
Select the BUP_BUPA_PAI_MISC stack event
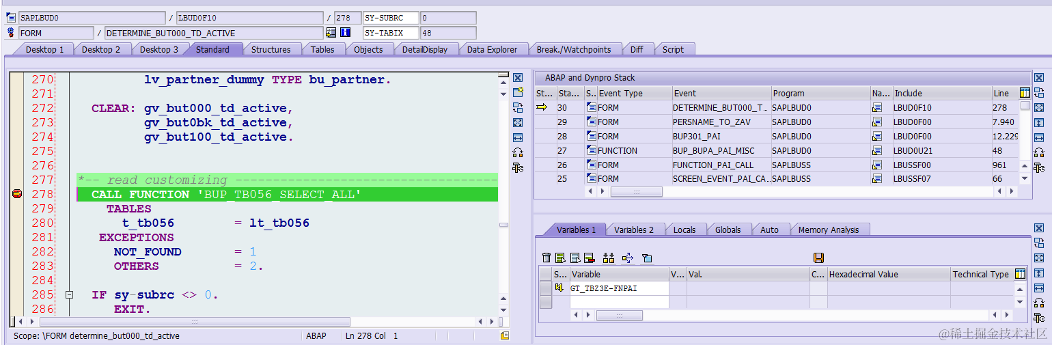pos(721,150)
